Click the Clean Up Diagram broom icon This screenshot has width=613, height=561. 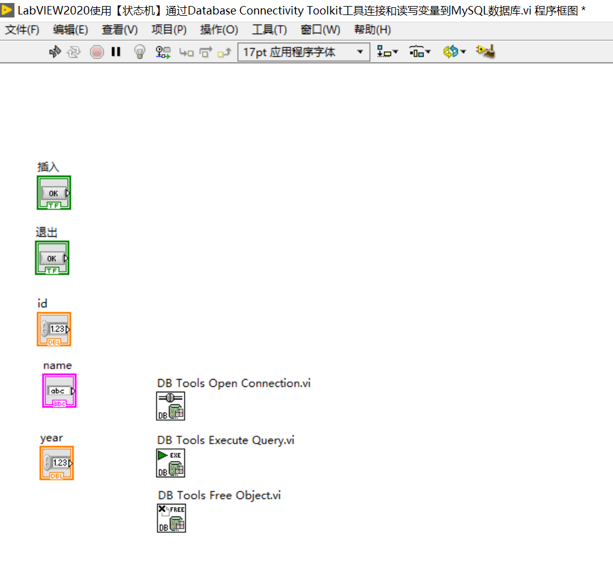click(485, 52)
